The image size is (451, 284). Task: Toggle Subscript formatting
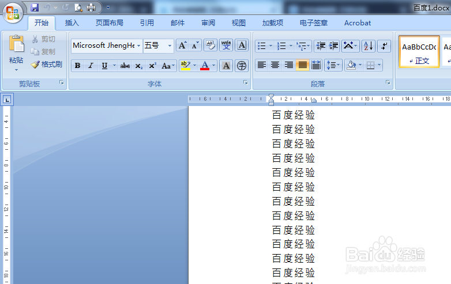138,66
